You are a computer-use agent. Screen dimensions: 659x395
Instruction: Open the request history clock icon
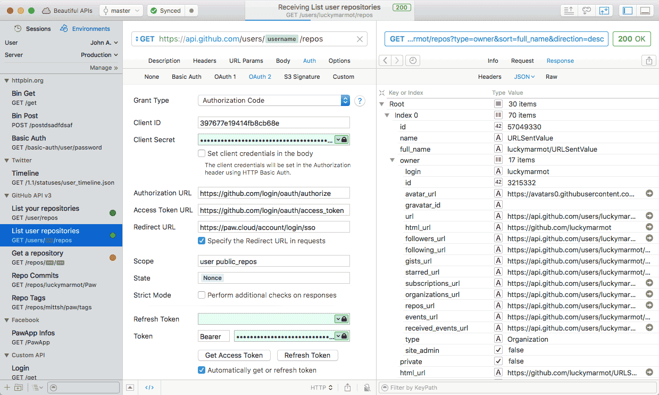413,61
